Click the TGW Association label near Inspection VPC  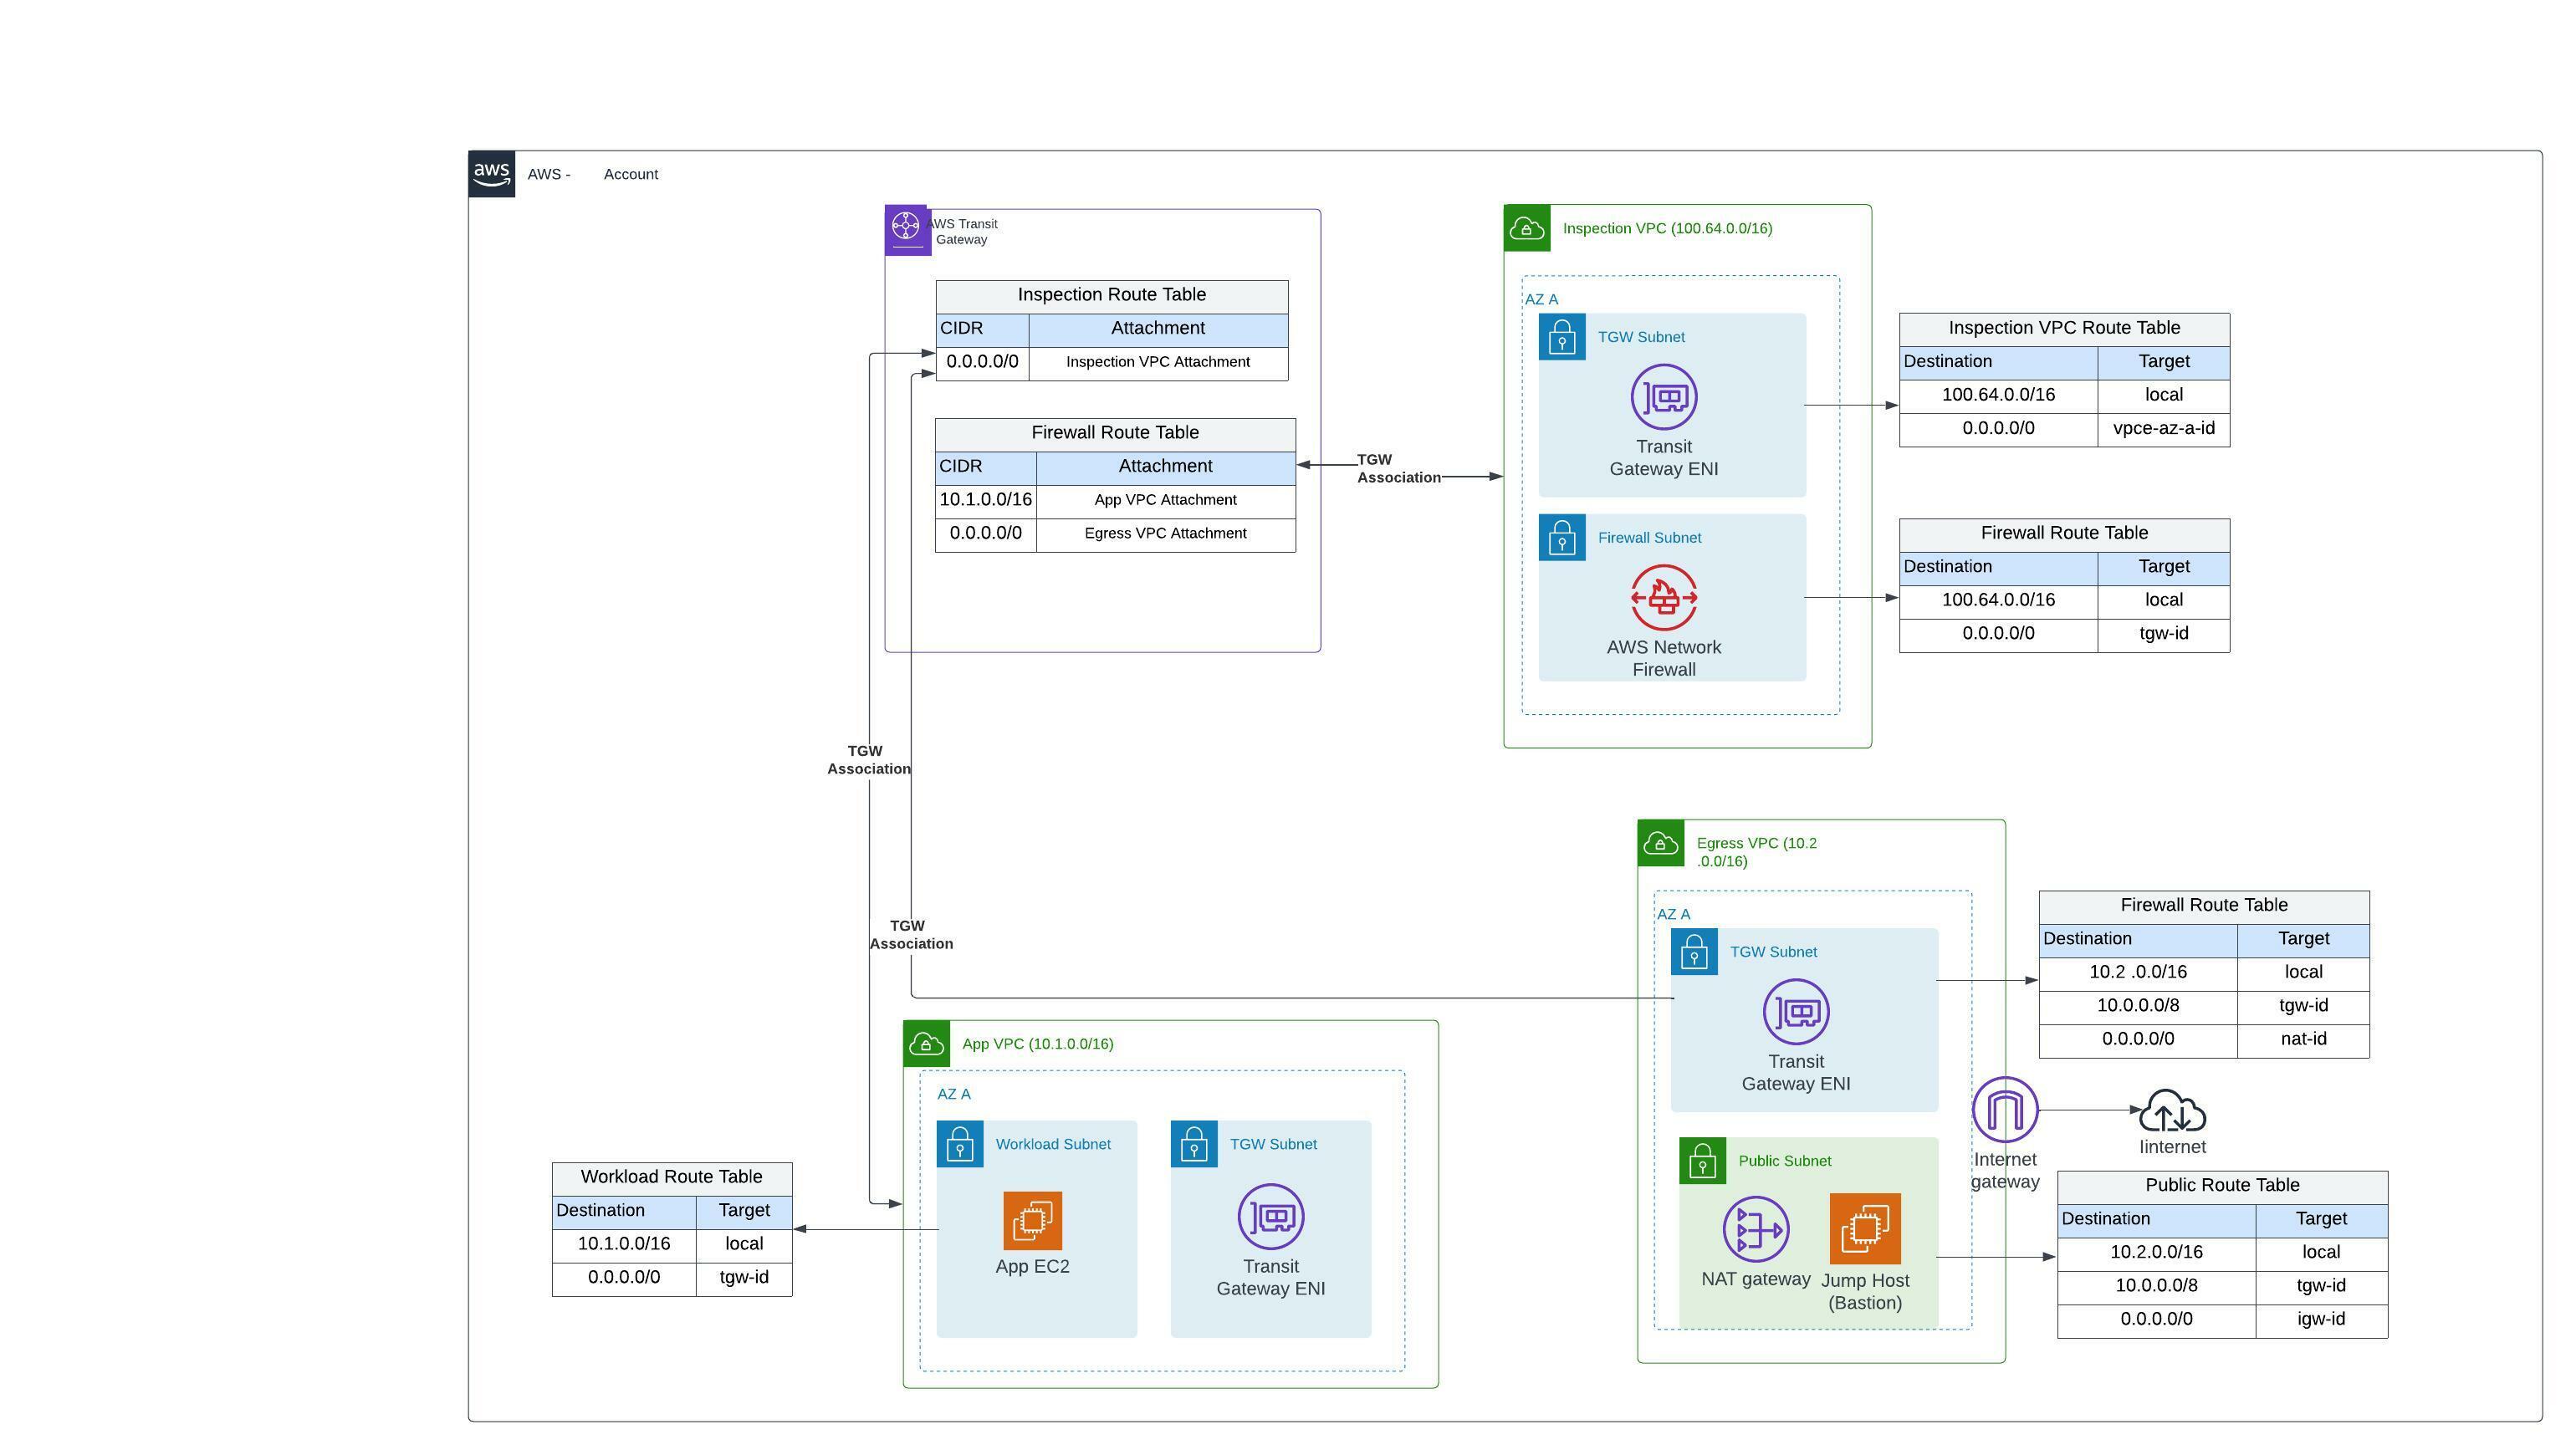pyautogui.click(x=1399, y=468)
